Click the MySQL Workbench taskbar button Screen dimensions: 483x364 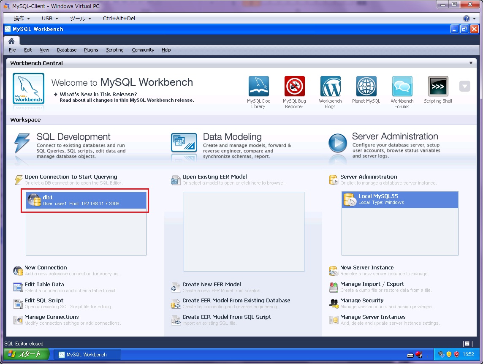click(87, 355)
